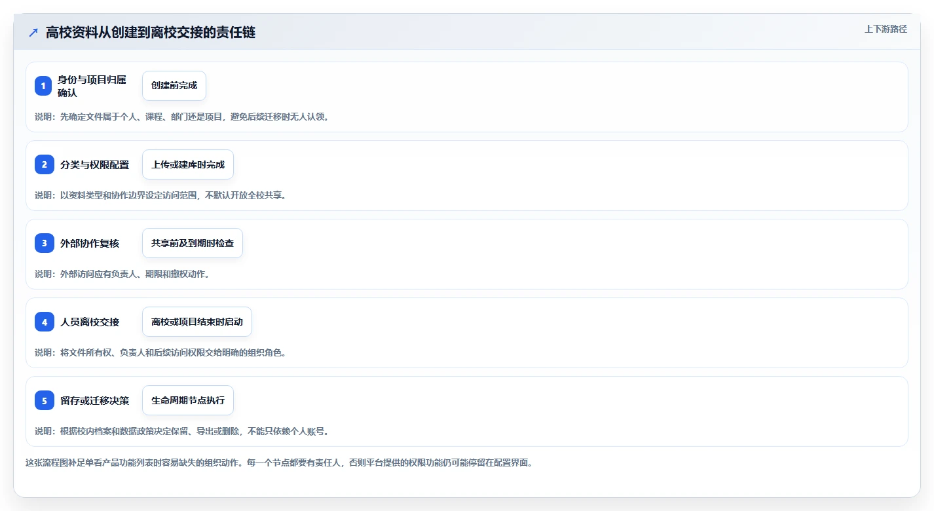Click step number 2 badge

click(x=45, y=164)
